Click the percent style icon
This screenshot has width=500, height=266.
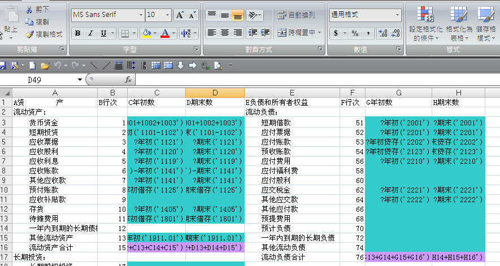(x=355, y=33)
